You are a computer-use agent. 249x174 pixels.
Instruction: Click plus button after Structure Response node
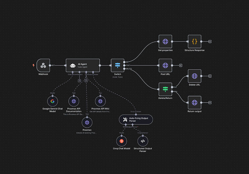pos(210,41)
